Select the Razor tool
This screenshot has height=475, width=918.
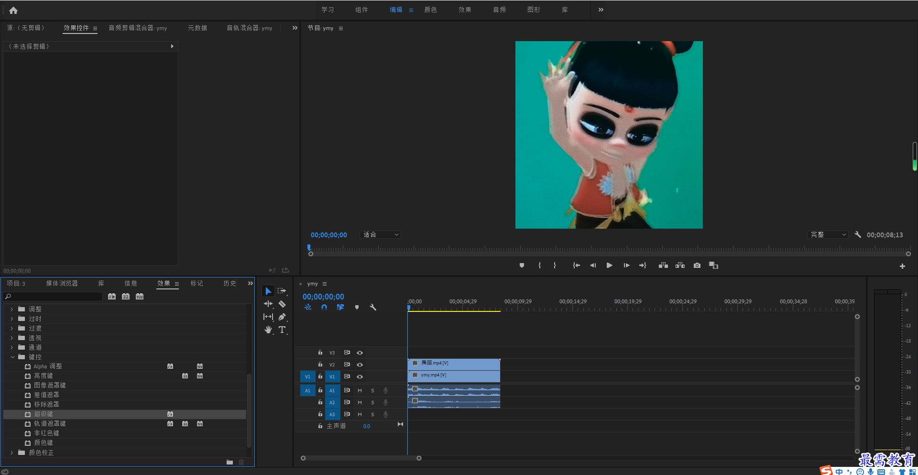[x=282, y=304]
